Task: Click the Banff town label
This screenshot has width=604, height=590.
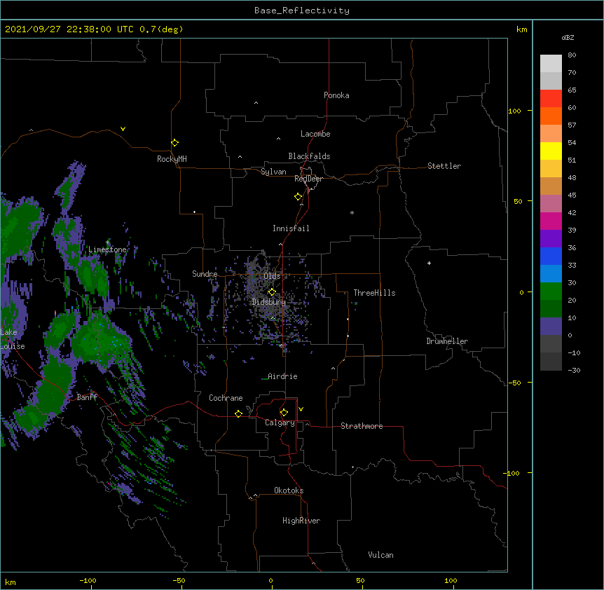Action: point(87,397)
